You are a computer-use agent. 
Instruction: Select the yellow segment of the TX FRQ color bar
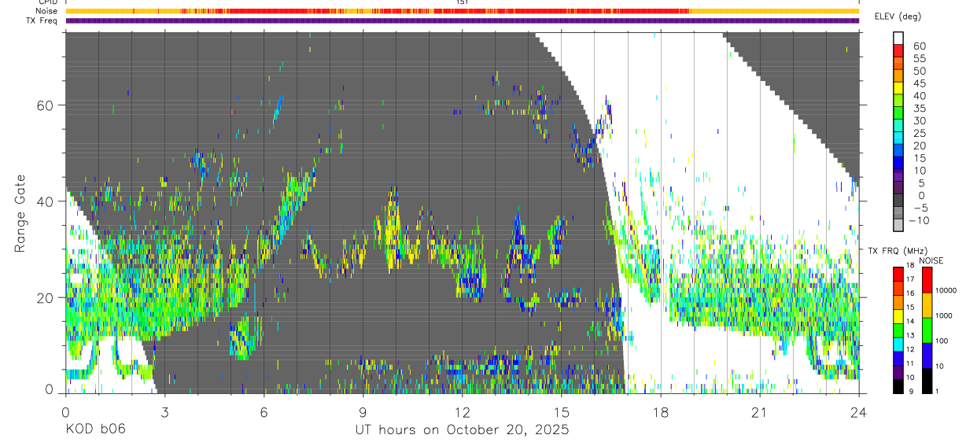point(898,315)
